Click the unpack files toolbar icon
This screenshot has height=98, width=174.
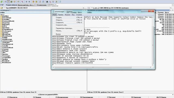pyautogui.click(x=36, y=2)
